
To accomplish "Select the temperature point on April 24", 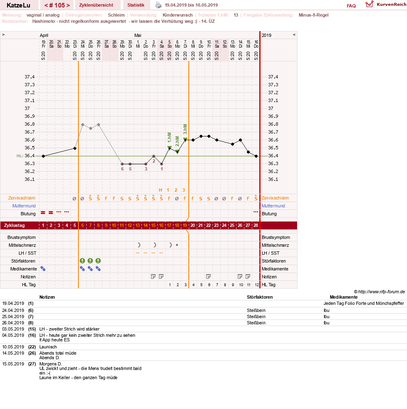I will pyautogui.click(x=83, y=125).
